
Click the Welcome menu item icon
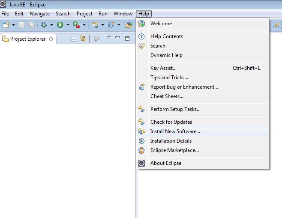tap(141, 24)
